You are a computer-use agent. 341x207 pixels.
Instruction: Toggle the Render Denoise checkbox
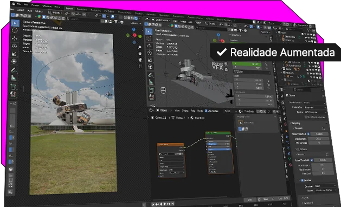click(302, 180)
